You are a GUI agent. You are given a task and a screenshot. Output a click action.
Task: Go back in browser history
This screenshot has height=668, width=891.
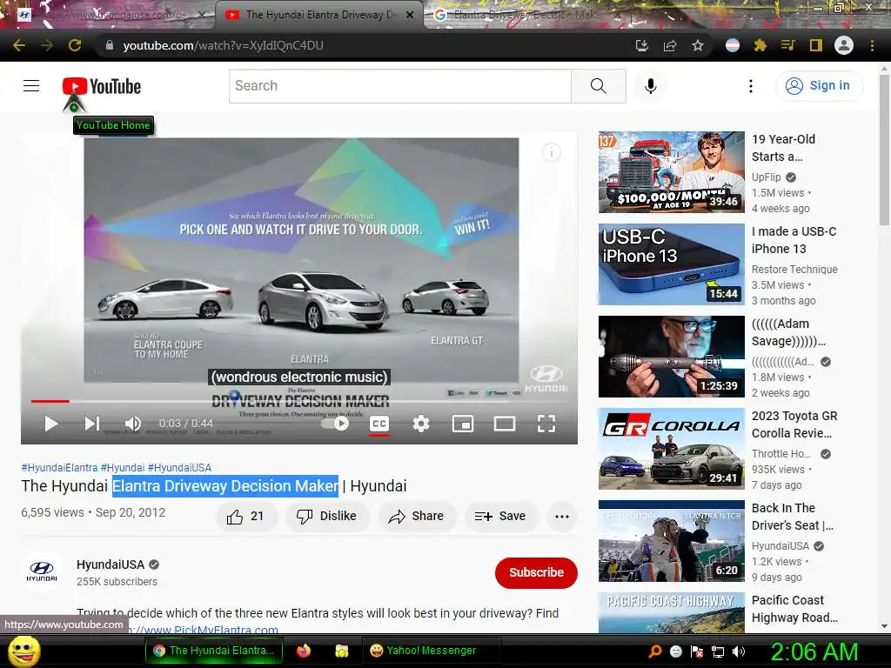point(19,45)
